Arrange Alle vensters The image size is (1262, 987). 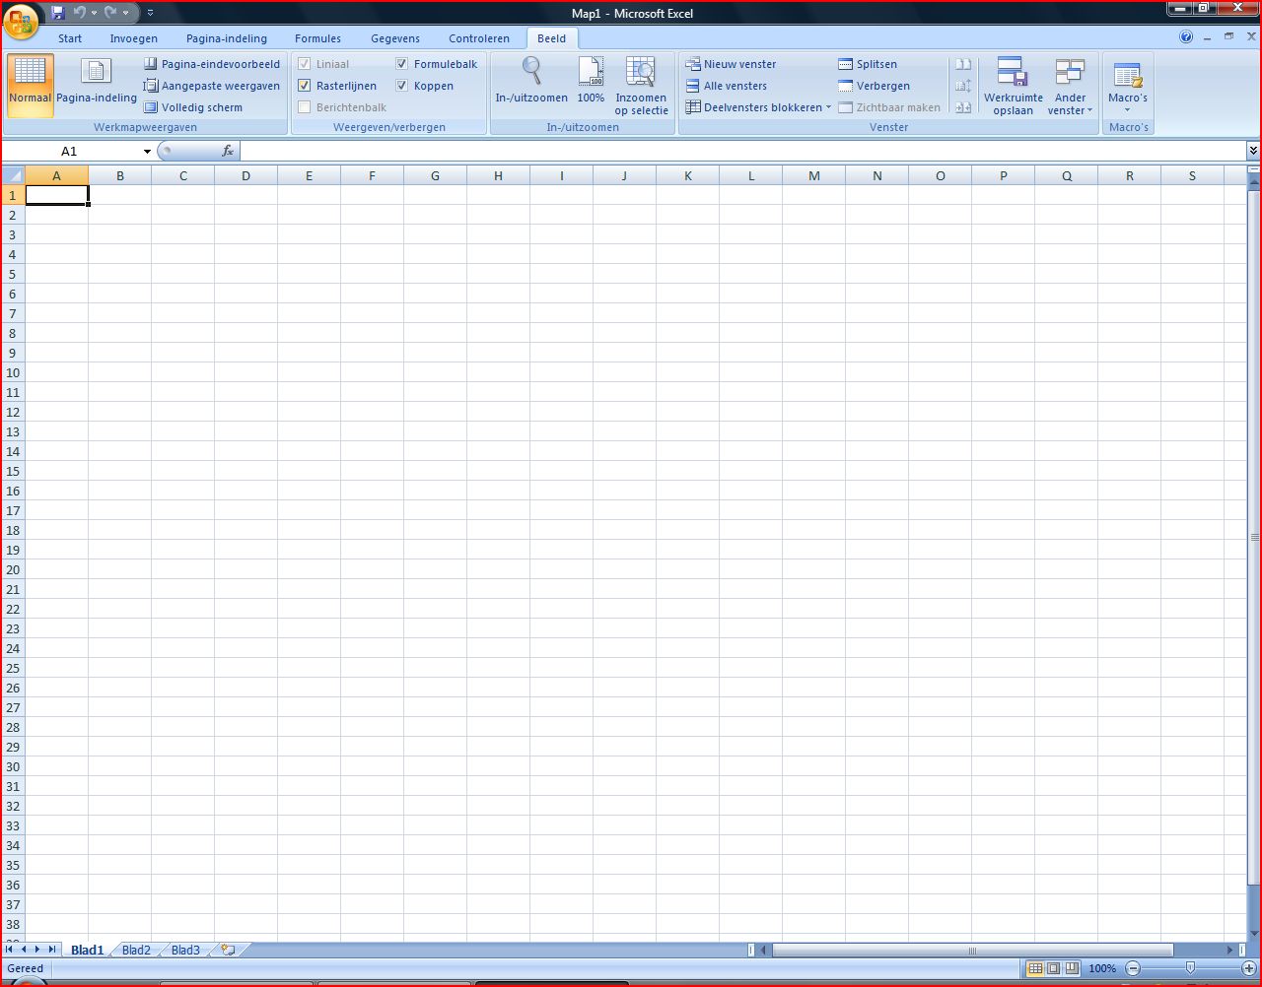[727, 86]
